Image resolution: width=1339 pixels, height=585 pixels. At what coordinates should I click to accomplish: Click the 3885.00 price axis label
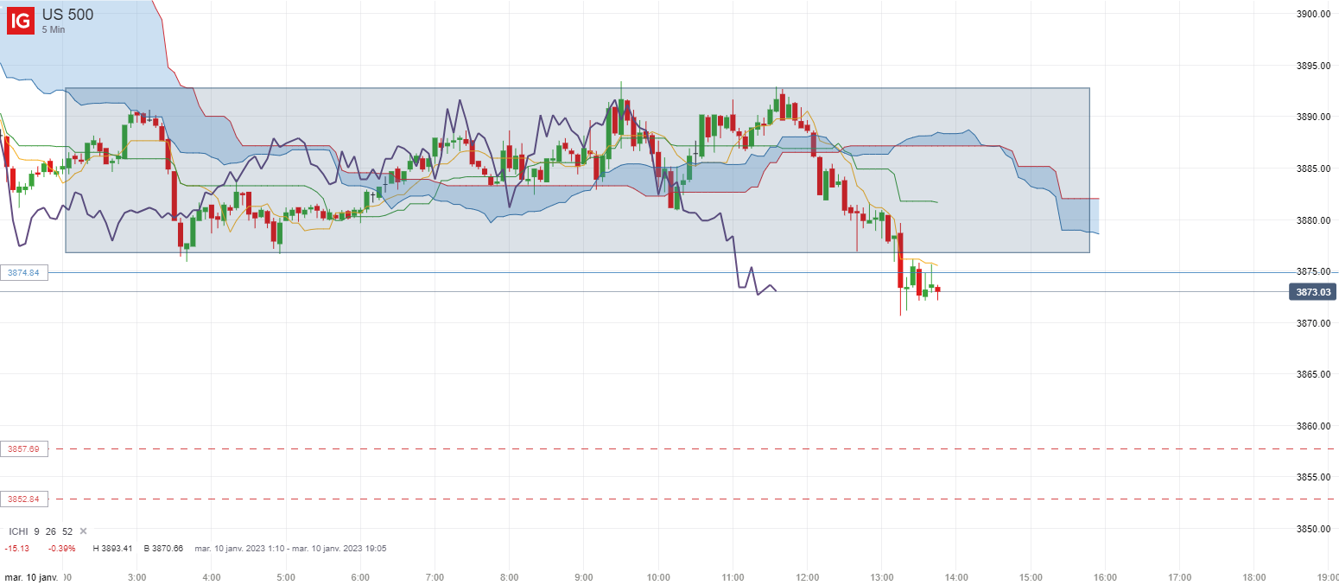[x=1313, y=169]
